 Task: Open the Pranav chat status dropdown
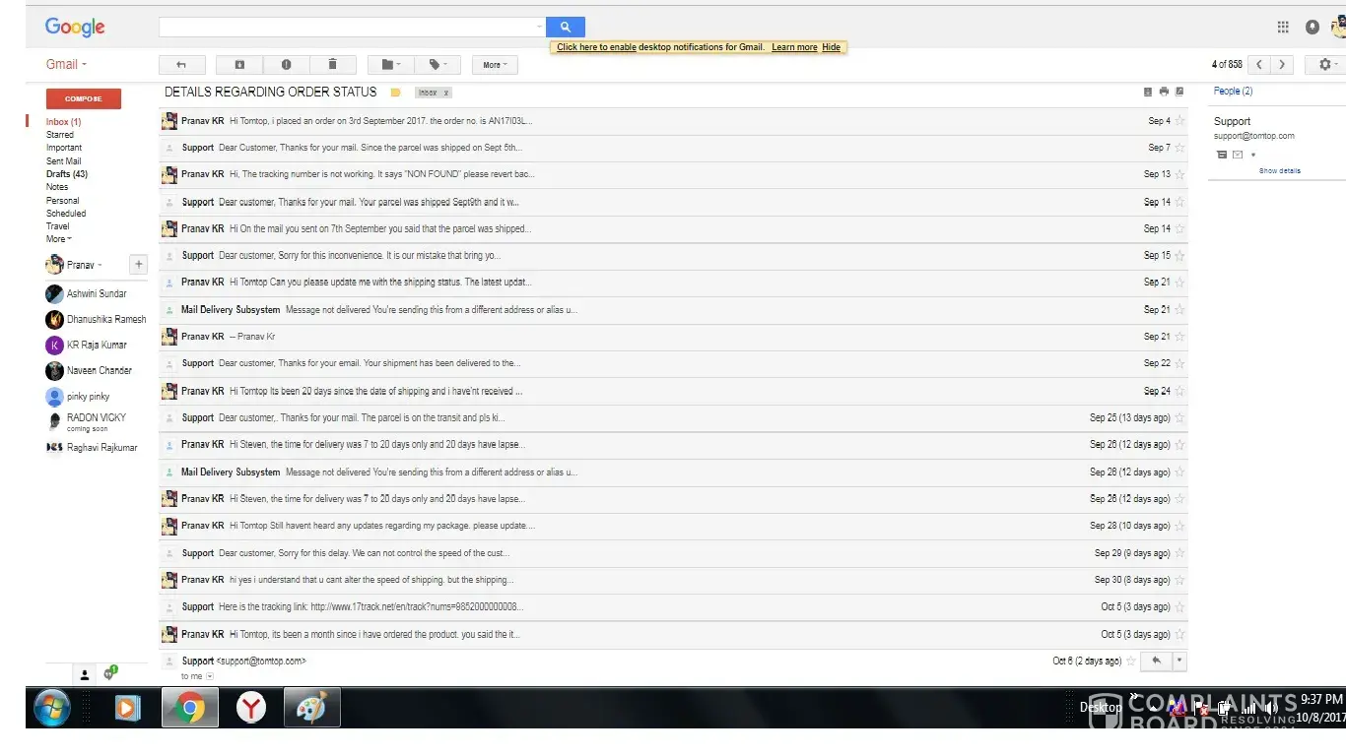tap(100, 266)
